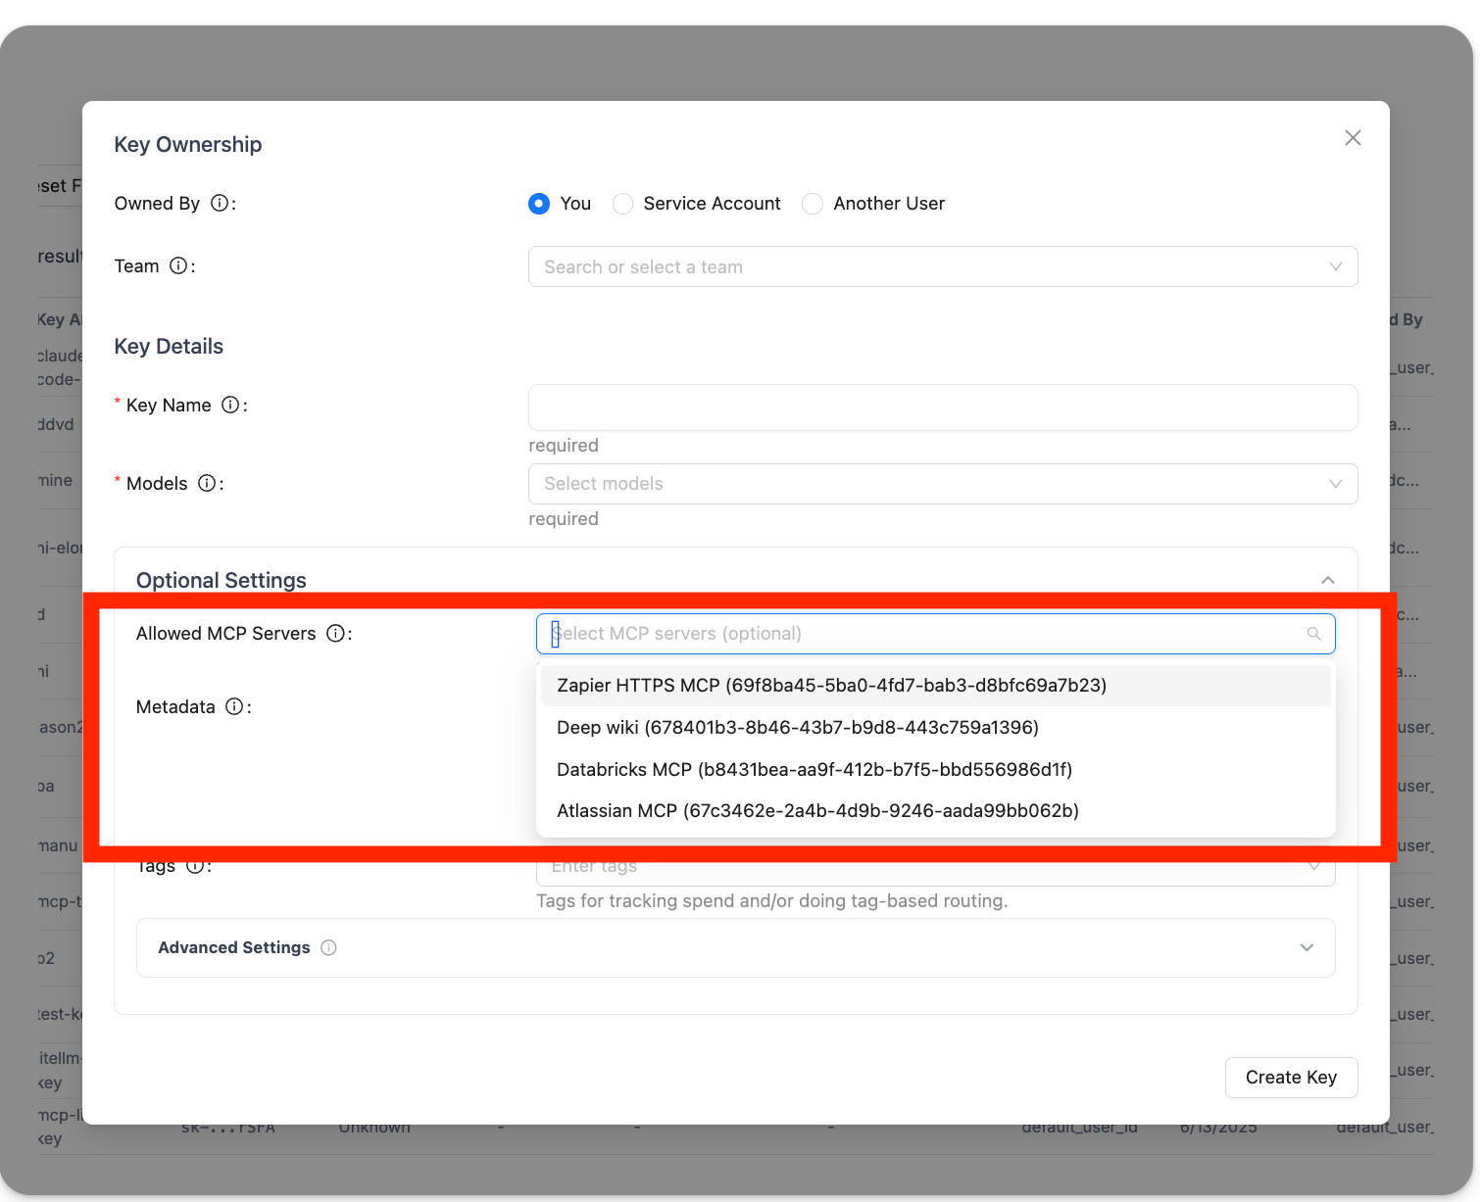Open the Team search dropdown

[x=942, y=266]
